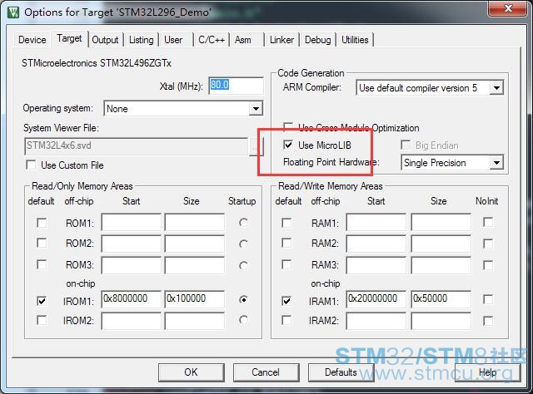Open the Output tab

tap(105, 40)
